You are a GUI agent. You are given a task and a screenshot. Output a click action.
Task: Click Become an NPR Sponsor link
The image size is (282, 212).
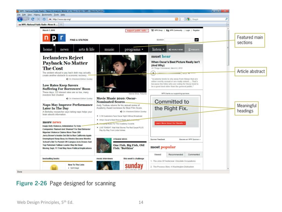coord(190,139)
